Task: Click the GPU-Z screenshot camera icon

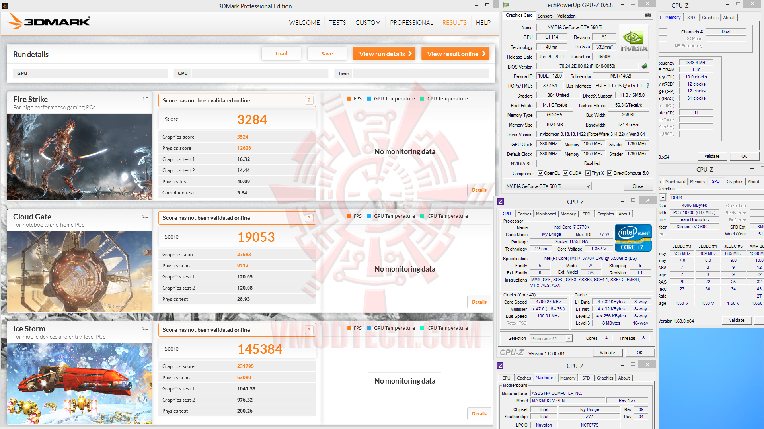Action: tap(648, 15)
